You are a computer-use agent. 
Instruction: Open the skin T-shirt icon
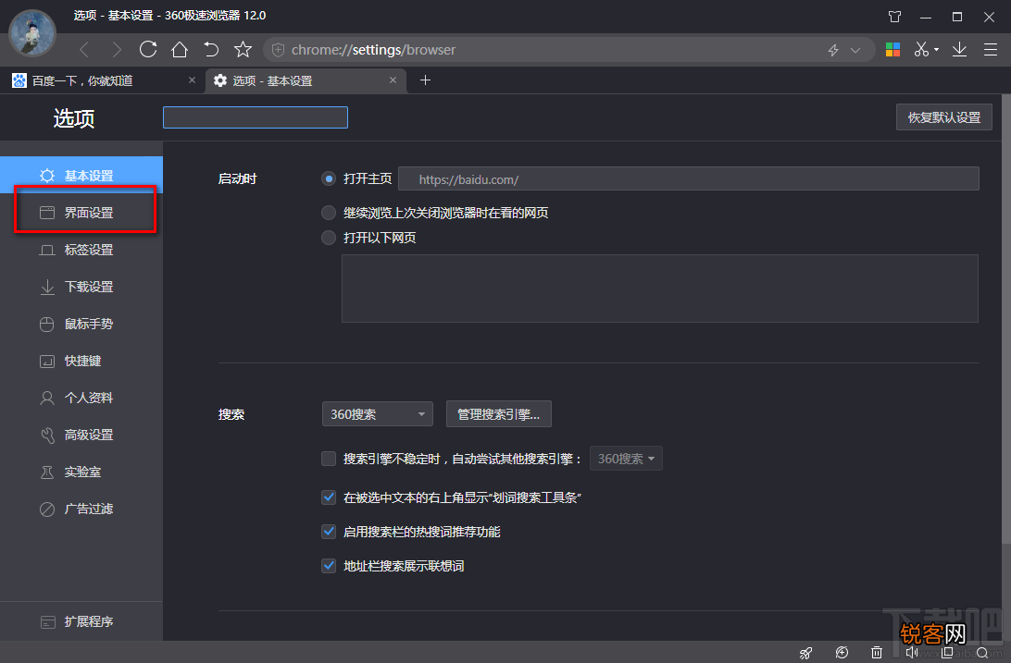click(x=894, y=17)
